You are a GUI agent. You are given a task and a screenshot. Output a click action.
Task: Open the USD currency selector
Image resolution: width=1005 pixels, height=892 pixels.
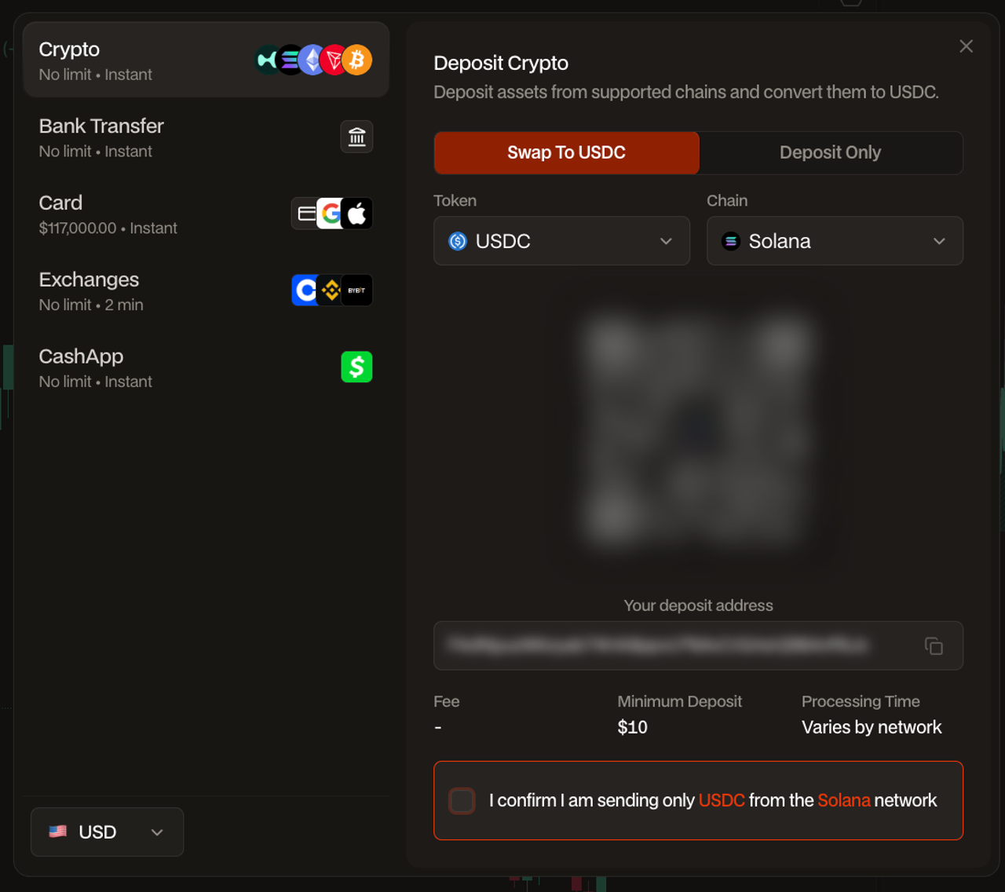pyautogui.click(x=108, y=832)
